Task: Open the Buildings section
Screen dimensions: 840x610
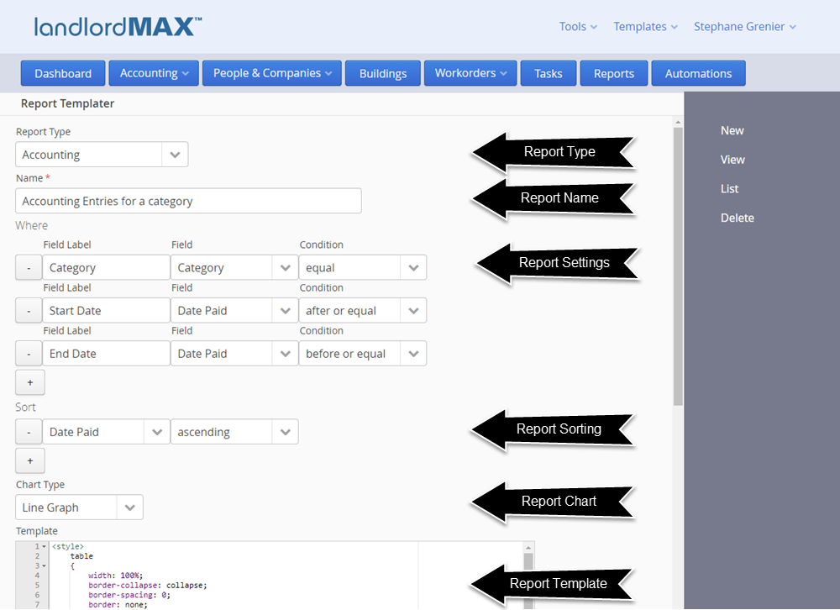Action: [x=383, y=73]
